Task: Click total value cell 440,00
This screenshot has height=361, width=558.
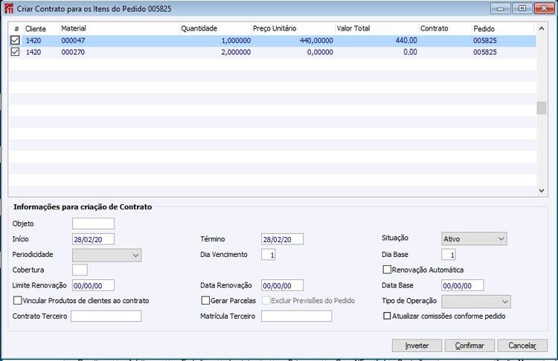Action: tap(406, 41)
